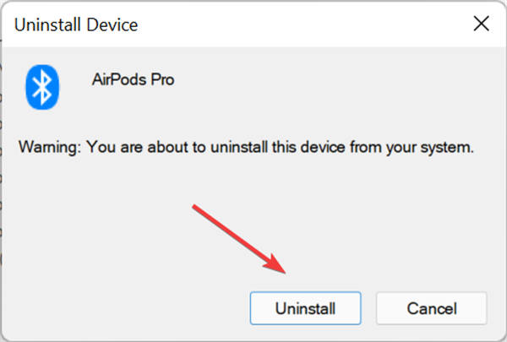Screen dimensions: 507x342
Task: Hit the X in the title bar
Action: pyautogui.click(x=480, y=24)
